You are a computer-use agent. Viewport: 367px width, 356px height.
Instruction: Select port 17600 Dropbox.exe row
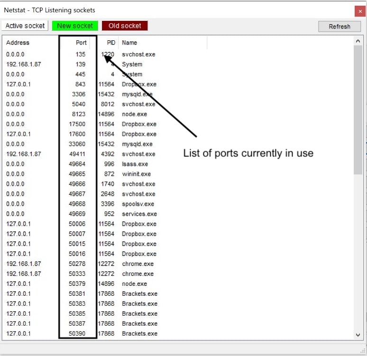tap(81, 134)
